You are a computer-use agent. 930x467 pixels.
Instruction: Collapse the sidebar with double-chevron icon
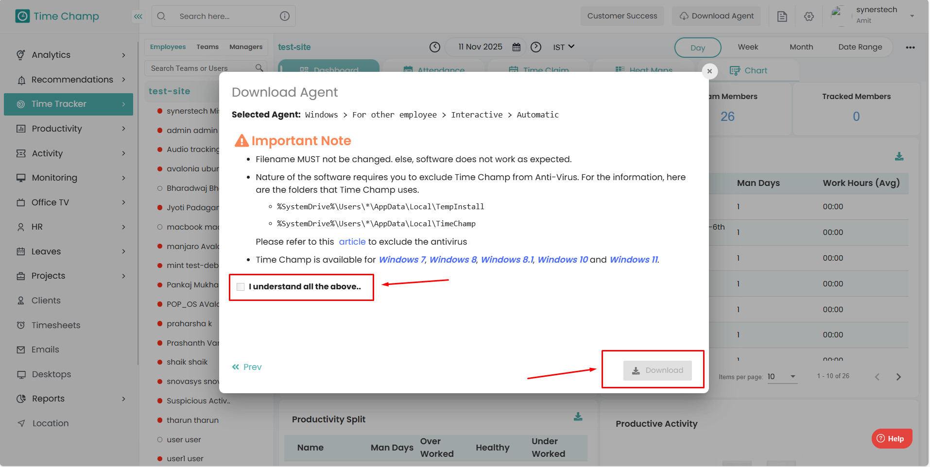(x=138, y=17)
